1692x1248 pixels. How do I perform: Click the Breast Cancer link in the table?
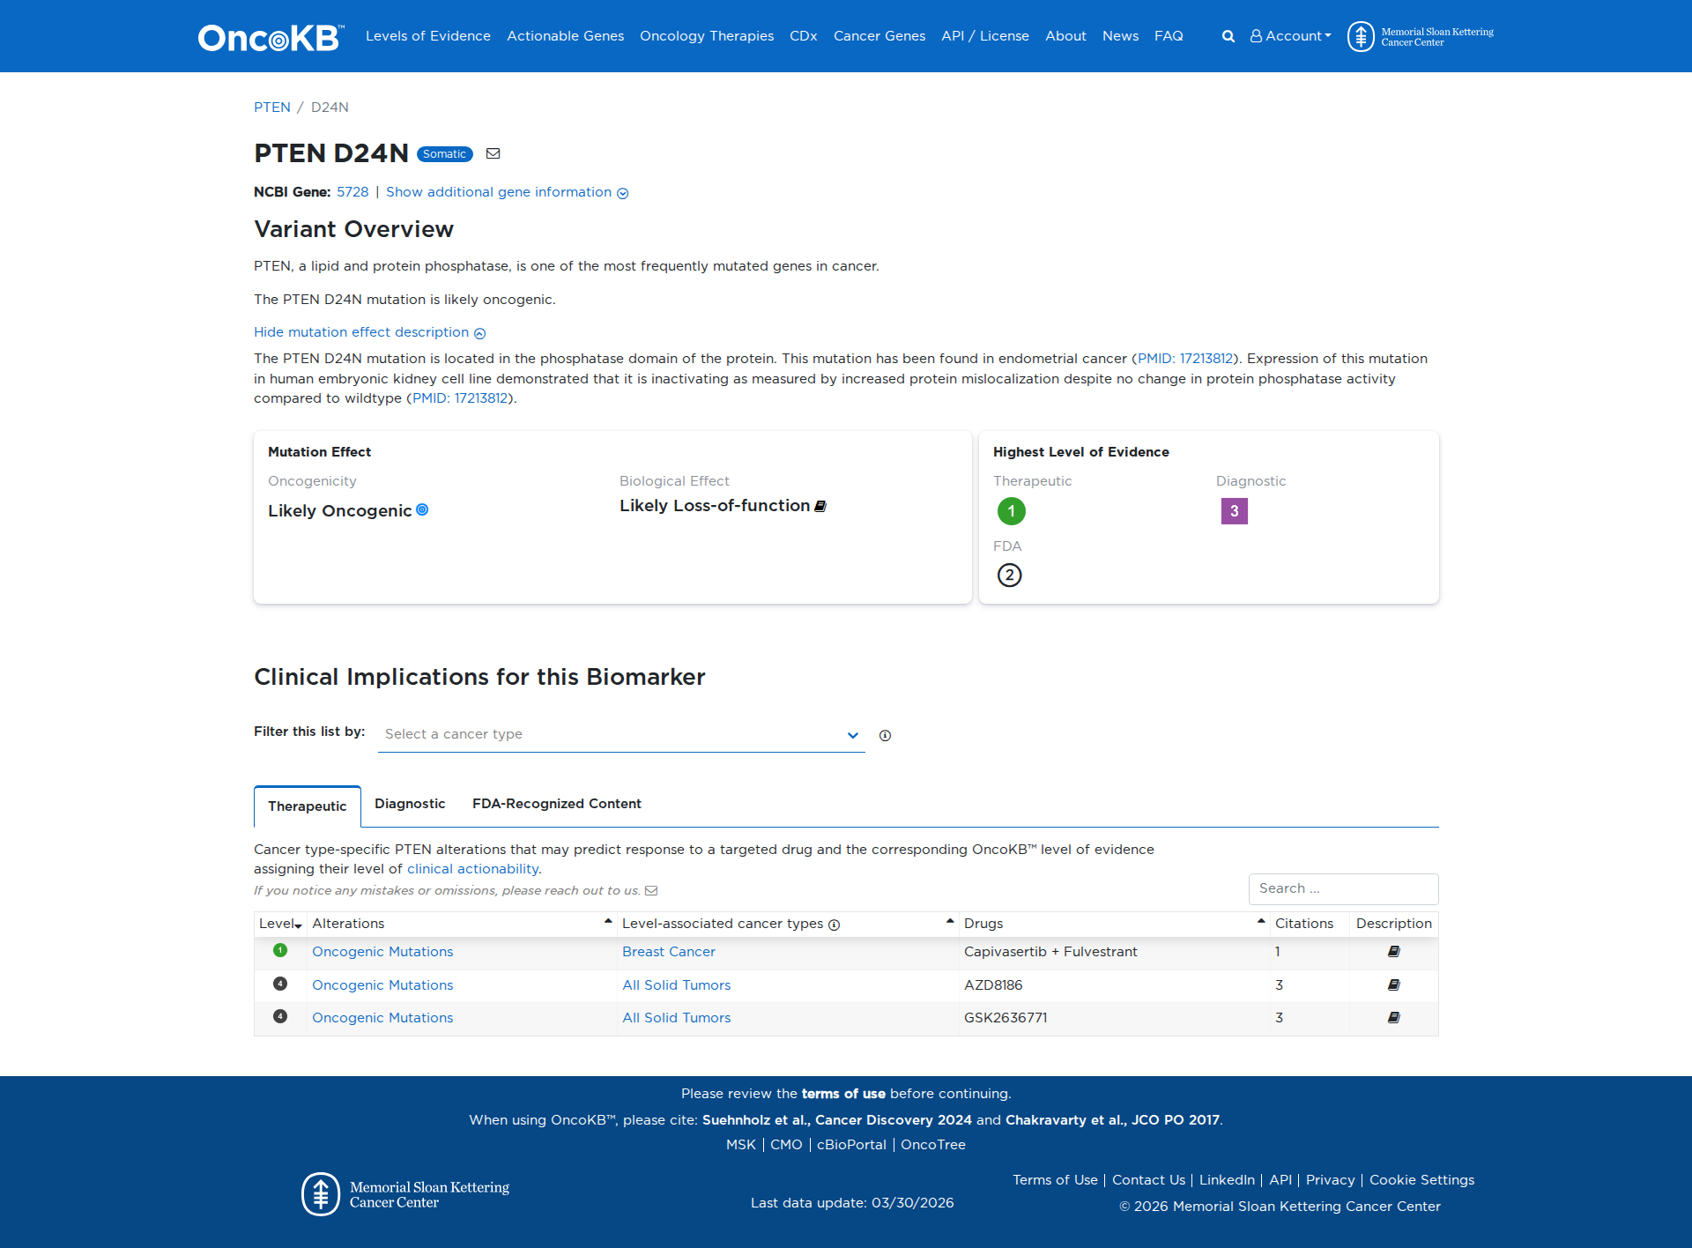pyautogui.click(x=668, y=952)
